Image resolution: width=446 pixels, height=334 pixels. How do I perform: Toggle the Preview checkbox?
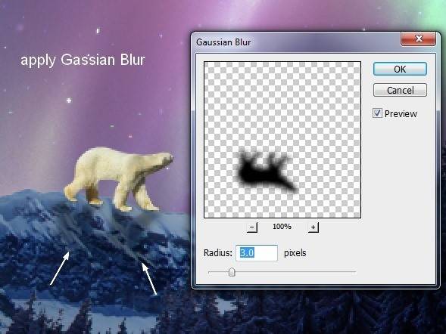point(377,113)
